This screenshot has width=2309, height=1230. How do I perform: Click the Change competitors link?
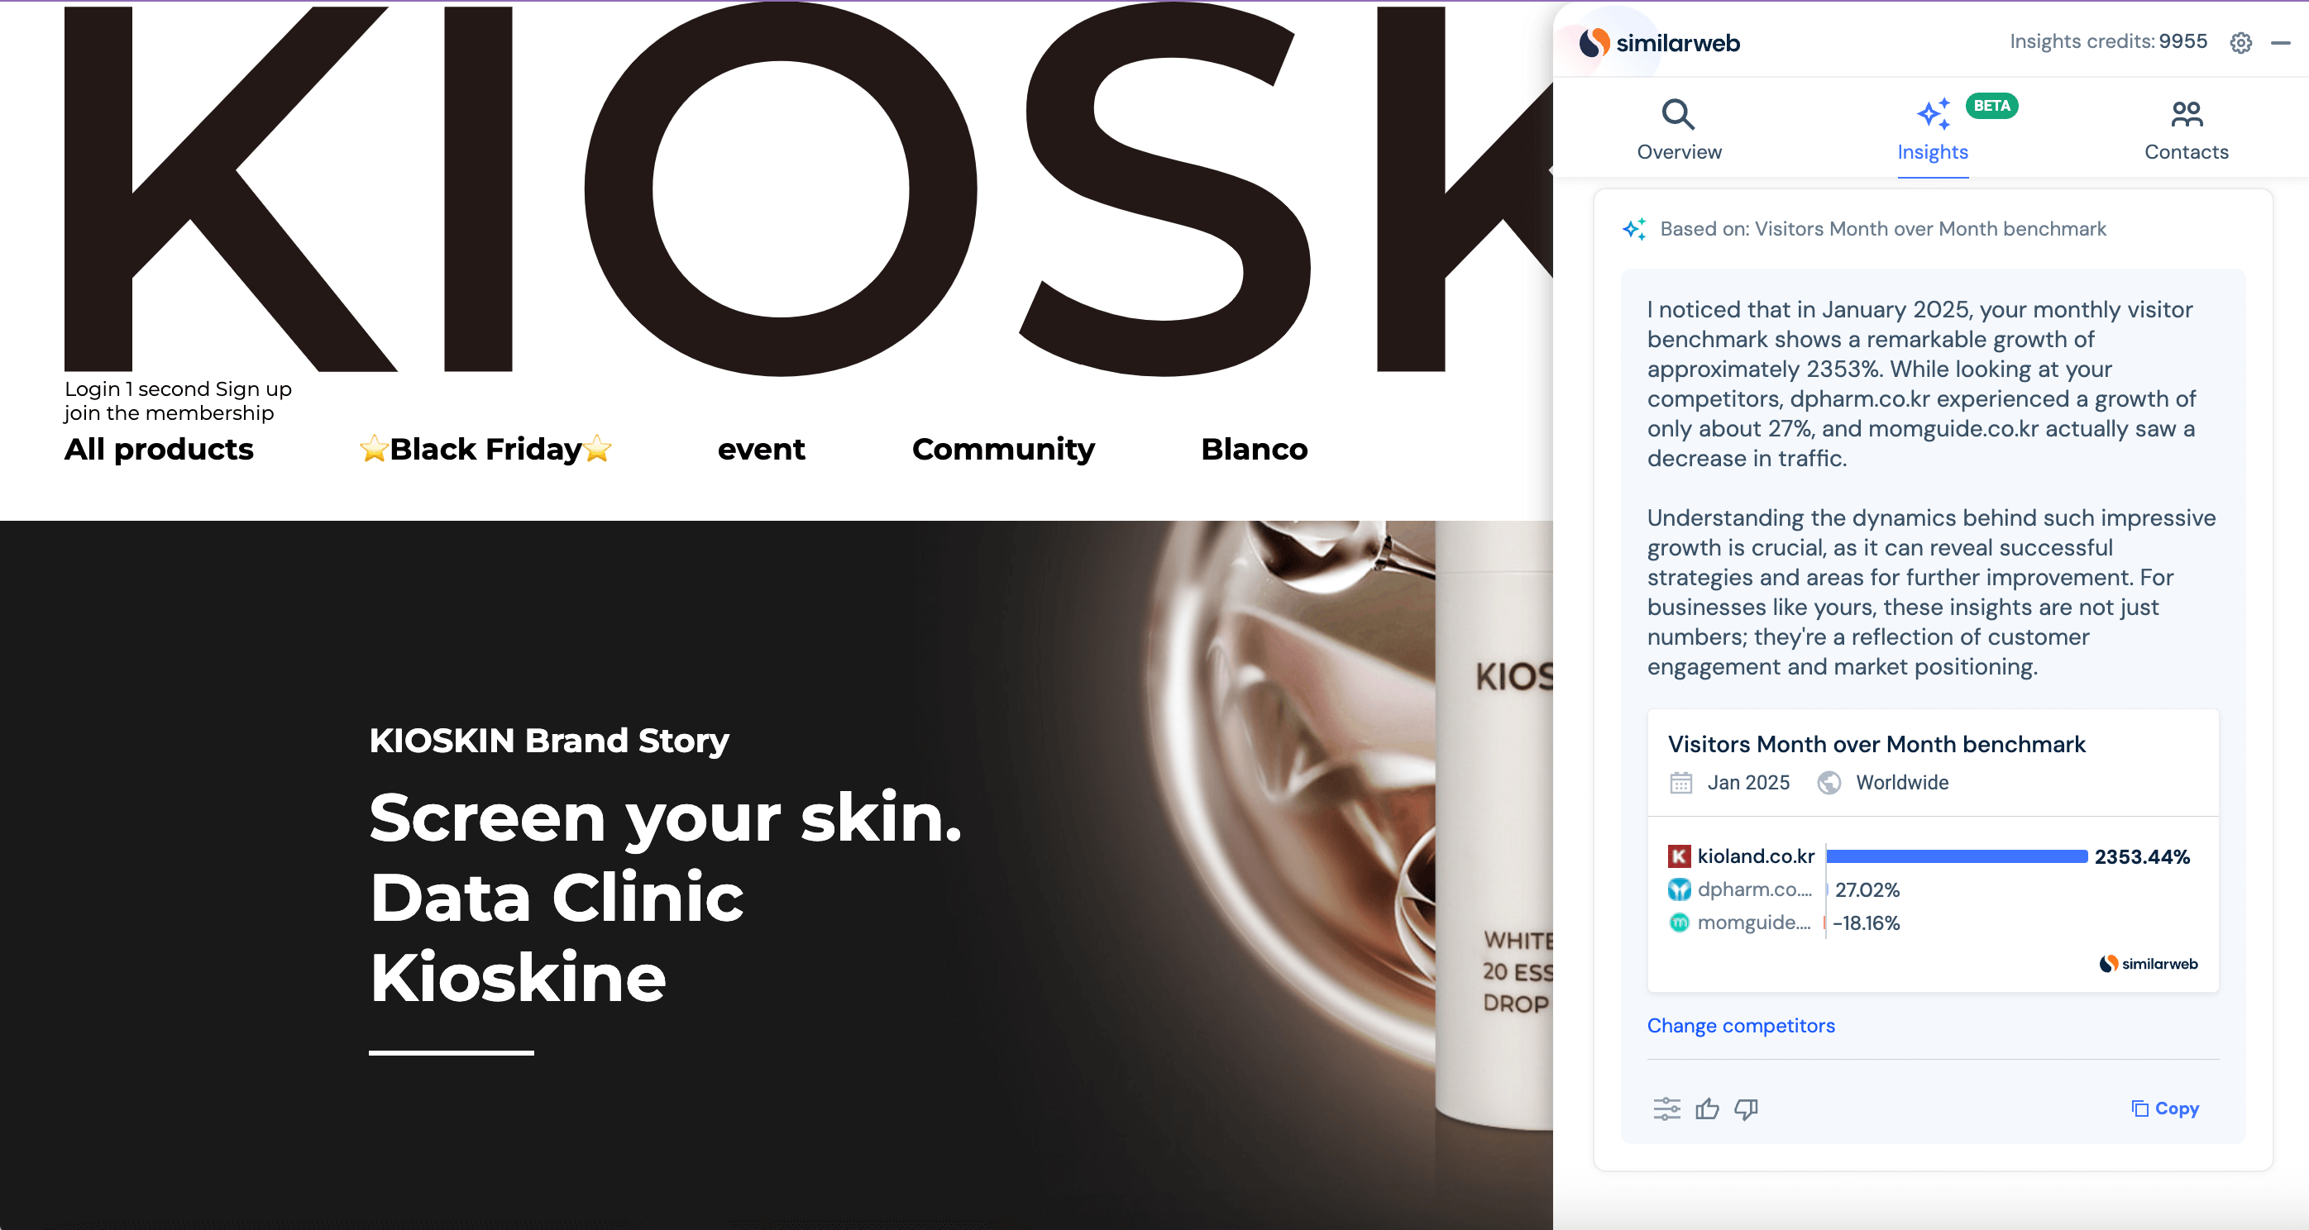[1741, 1026]
